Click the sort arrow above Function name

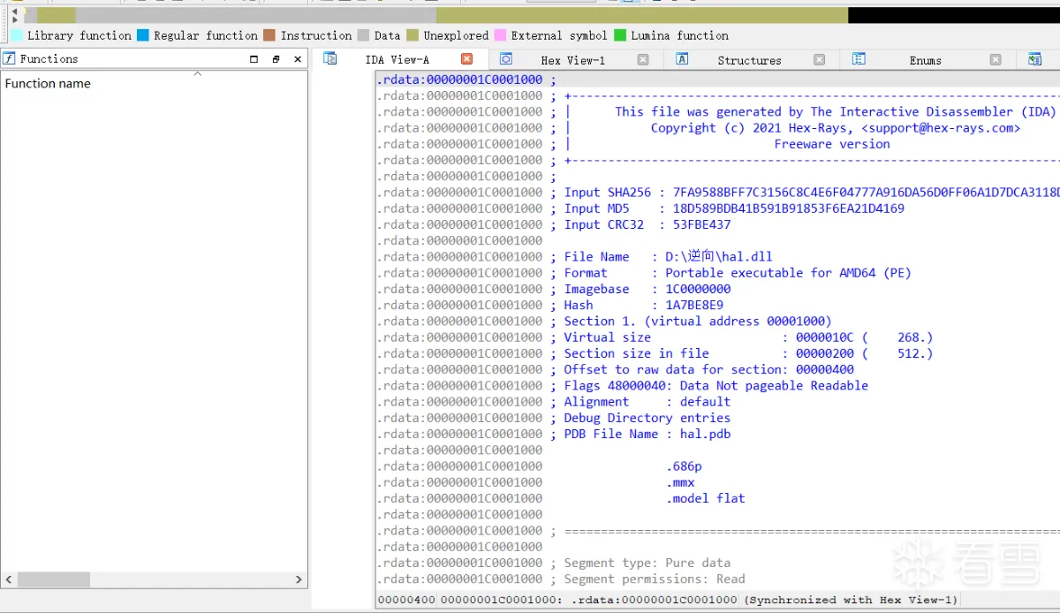(x=198, y=74)
